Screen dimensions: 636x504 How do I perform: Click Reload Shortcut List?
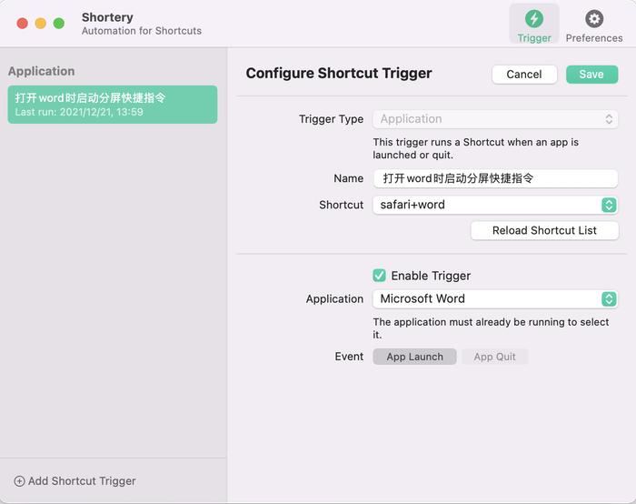pos(544,230)
